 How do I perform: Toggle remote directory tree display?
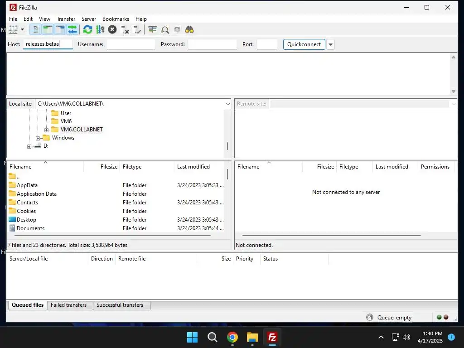[60, 29]
